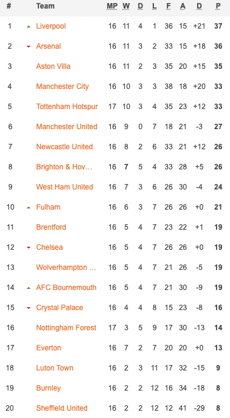Click the red down arrow beside Chelsea
Screen dimensions: 230x418
(x=29, y=247)
